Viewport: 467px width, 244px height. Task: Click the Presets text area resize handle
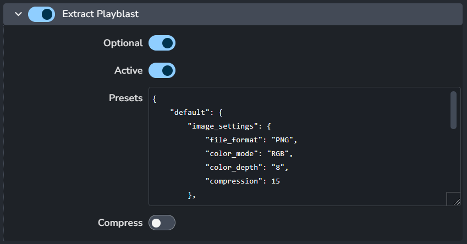454,199
